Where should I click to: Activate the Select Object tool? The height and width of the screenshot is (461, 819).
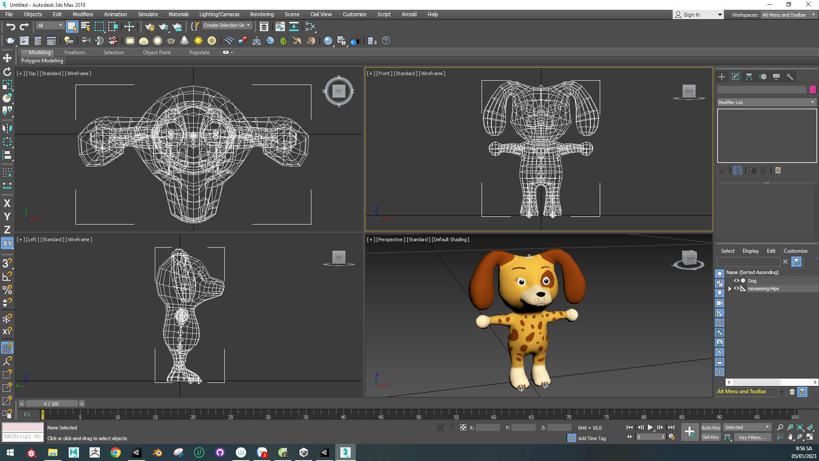pos(72,26)
